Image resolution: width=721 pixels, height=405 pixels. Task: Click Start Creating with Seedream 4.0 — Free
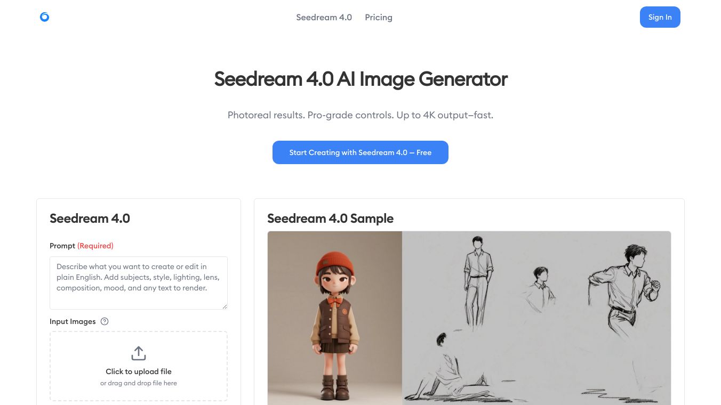pyautogui.click(x=360, y=152)
